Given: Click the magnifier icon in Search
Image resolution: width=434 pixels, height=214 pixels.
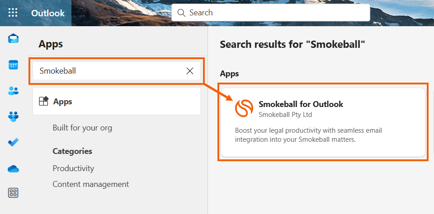Looking at the screenshot, I should coord(182,13).
